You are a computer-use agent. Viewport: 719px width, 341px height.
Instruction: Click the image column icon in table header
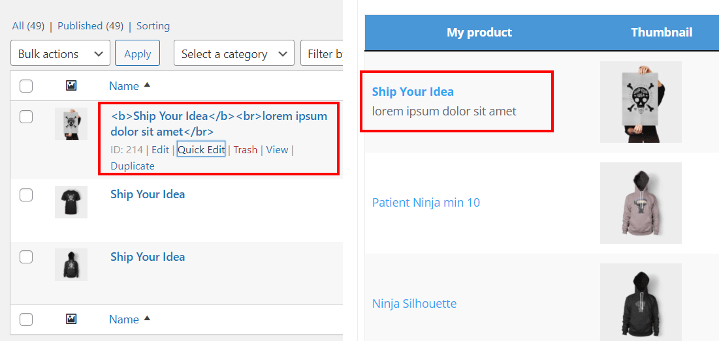click(x=71, y=85)
